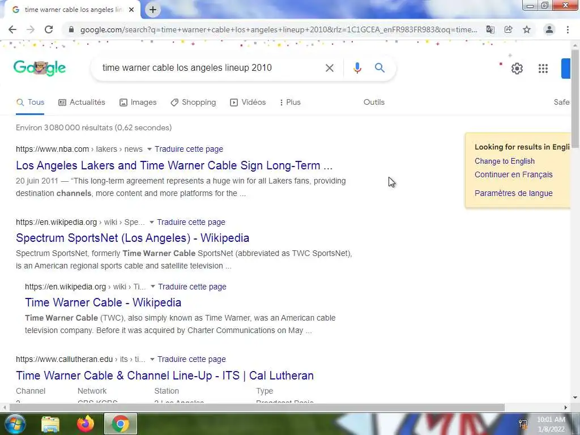This screenshot has height=435, width=580.
Task: Click the blue sign-in button at top right
Action: [566, 69]
